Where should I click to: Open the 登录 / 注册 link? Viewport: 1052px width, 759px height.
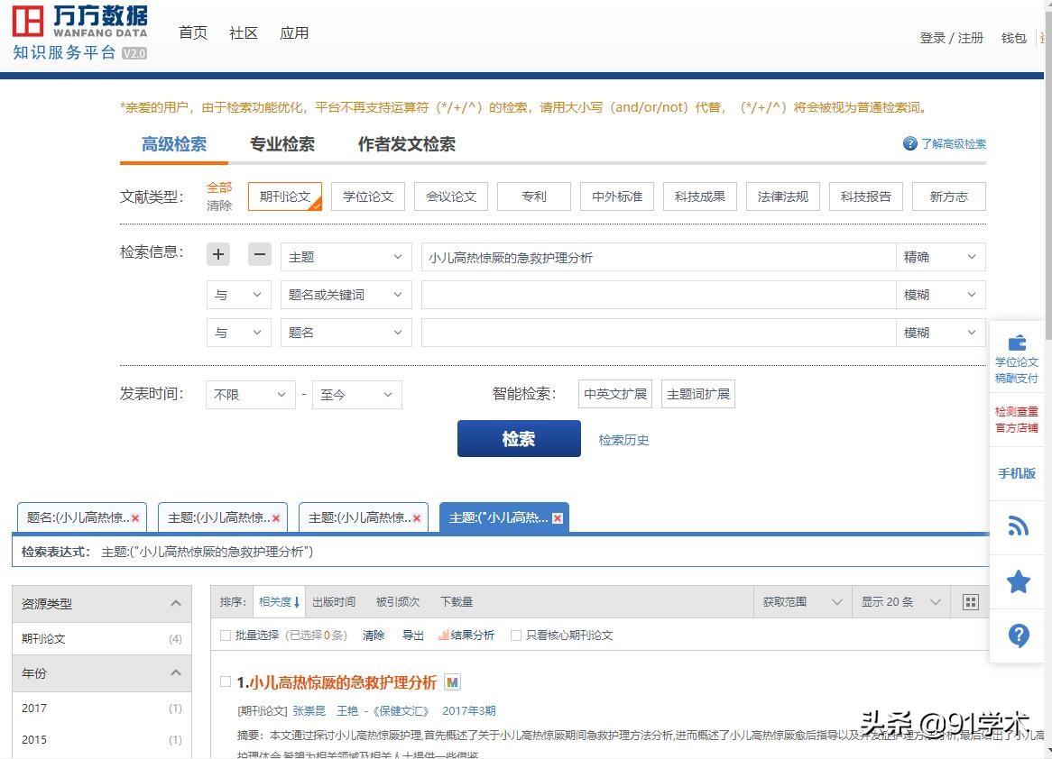(950, 37)
